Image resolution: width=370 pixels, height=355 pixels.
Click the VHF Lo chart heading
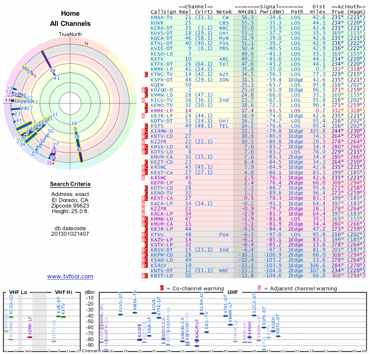18,292
